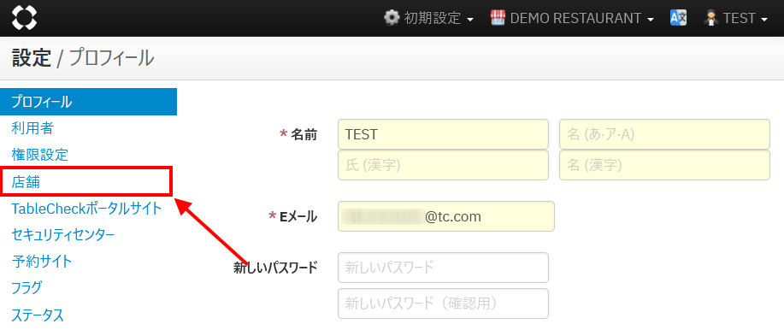The height and width of the screenshot is (330, 784).
Task: Go to 予約サイト settings
Action: tap(42, 261)
